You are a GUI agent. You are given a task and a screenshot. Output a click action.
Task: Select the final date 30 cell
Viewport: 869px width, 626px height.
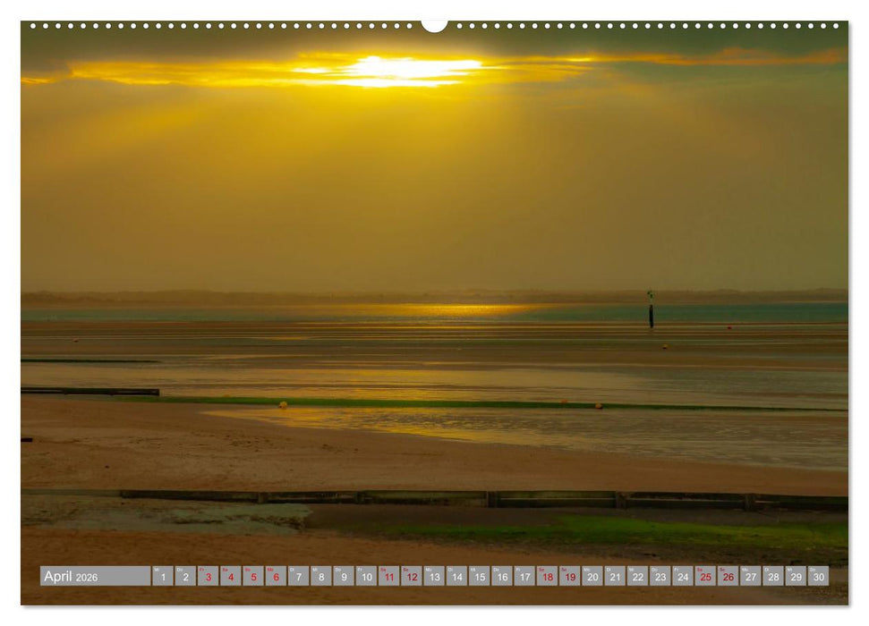click(x=819, y=577)
